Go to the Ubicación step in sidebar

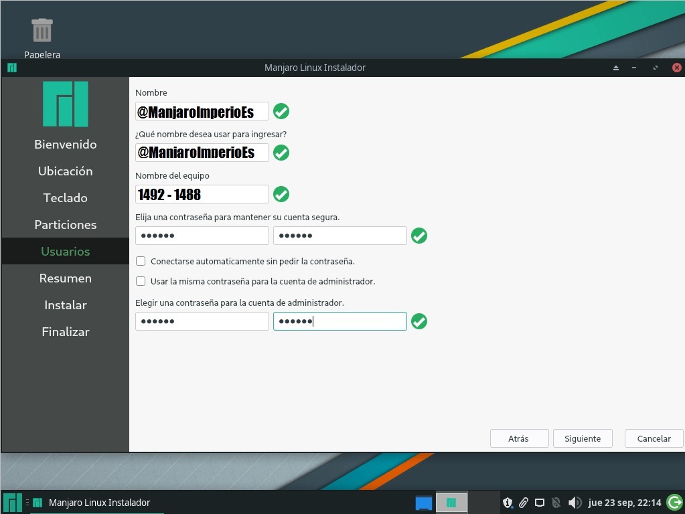click(x=66, y=171)
